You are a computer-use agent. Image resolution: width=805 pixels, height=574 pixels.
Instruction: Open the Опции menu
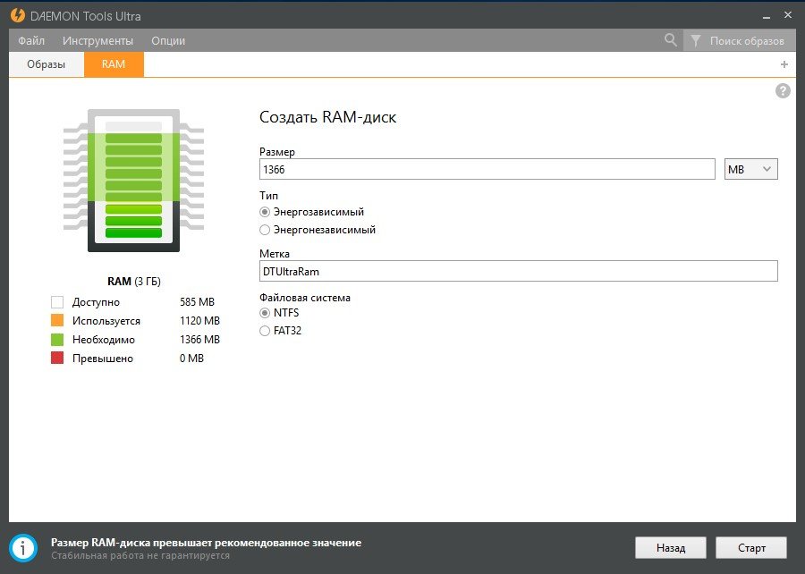coord(168,40)
